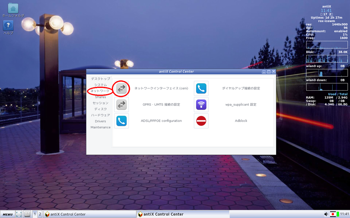Open the ネットワークインターフェイス (ceni) icon
The height and width of the screenshot is (218, 350).
(x=121, y=88)
